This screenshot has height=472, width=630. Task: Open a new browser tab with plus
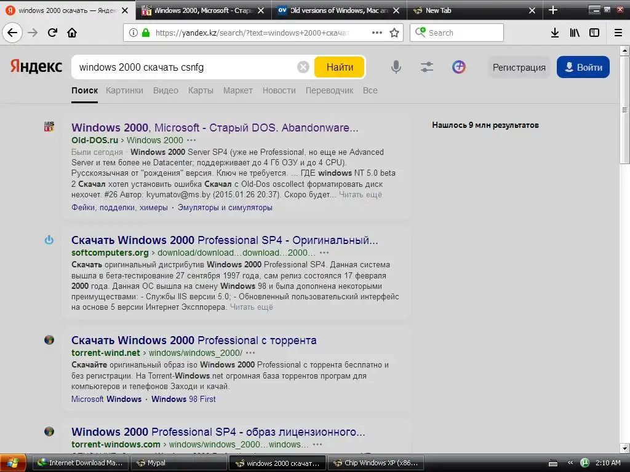click(553, 10)
